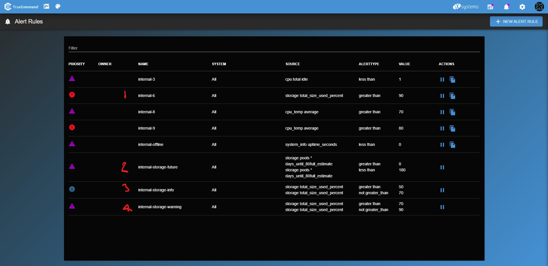Open the top bar server status icon
Screen dimensions: 548x266
(490, 7)
